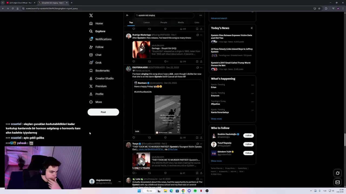The image size is (346, 194).
Task: Bookmark the ESOTERIKA555 post
Action: click(197, 138)
